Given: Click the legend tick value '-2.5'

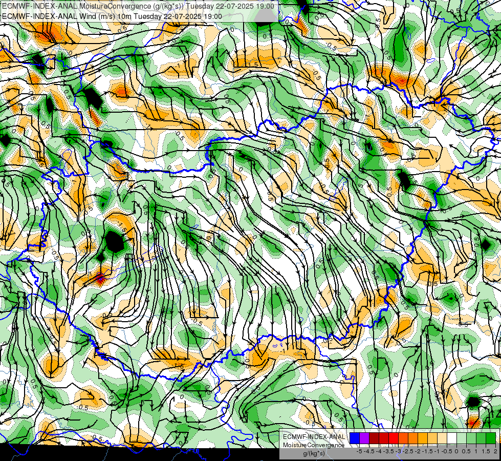Looking at the screenshot, I should 407,451.
